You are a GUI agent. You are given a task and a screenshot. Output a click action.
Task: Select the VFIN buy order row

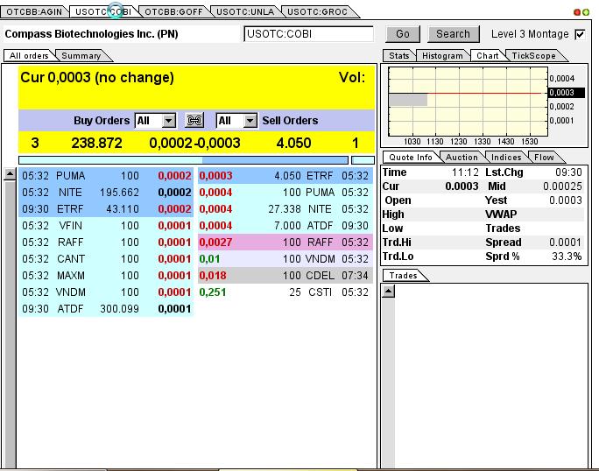(x=106, y=226)
